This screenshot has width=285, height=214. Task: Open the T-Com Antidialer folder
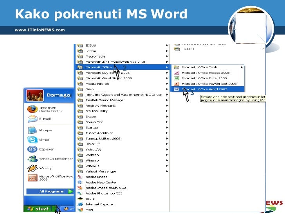point(123,133)
